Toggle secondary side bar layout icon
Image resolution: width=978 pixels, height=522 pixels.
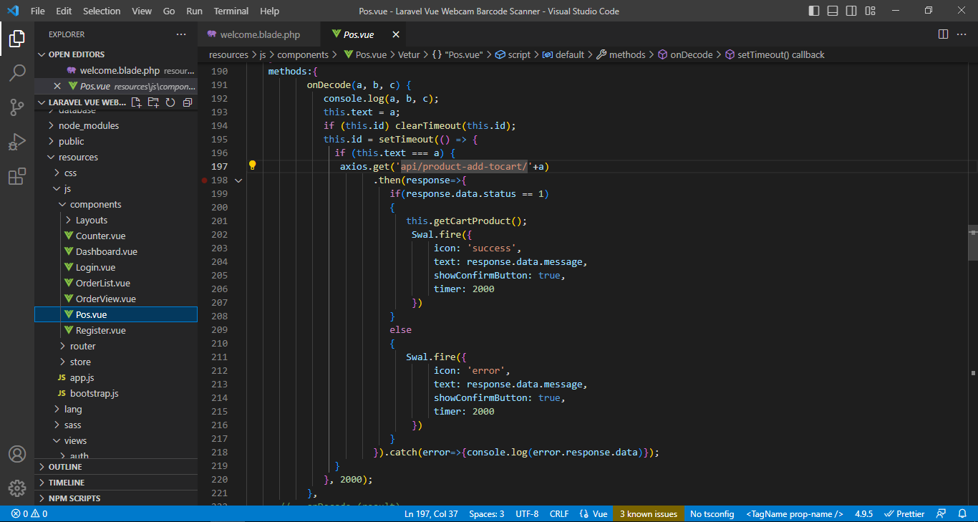(x=851, y=11)
